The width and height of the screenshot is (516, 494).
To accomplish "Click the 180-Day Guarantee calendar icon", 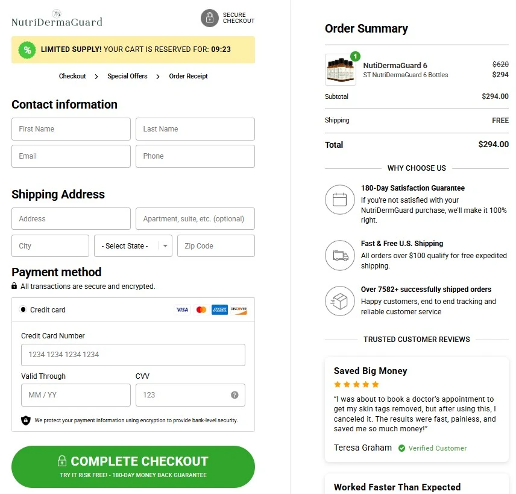I will click(339, 200).
